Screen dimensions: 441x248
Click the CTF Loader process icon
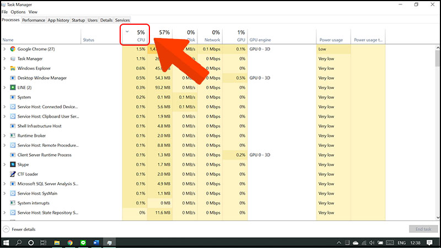point(13,174)
